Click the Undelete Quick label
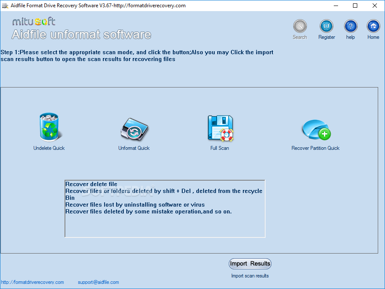The image size is (385, 289). point(49,148)
